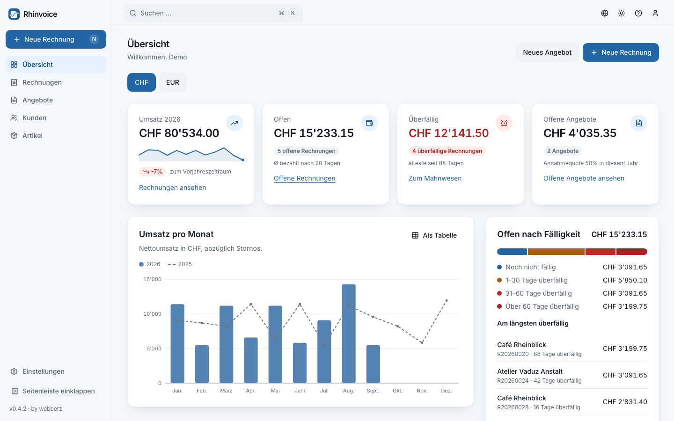Click the CHF 12'141.50 overdue amount

(448, 133)
